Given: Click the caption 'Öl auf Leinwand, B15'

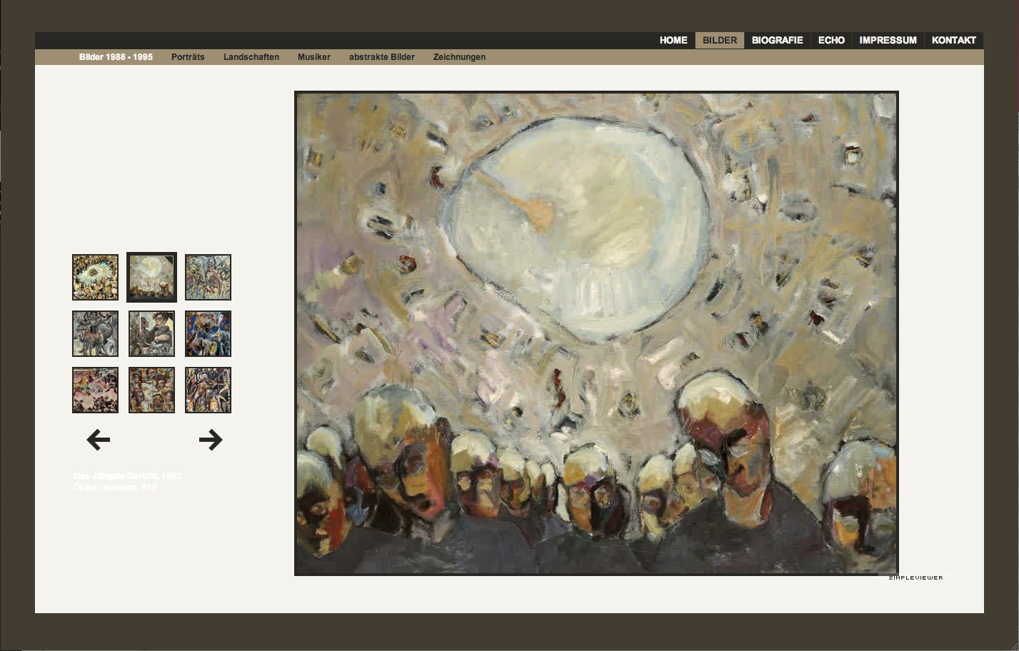Looking at the screenshot, I should (x=115, y=488).
